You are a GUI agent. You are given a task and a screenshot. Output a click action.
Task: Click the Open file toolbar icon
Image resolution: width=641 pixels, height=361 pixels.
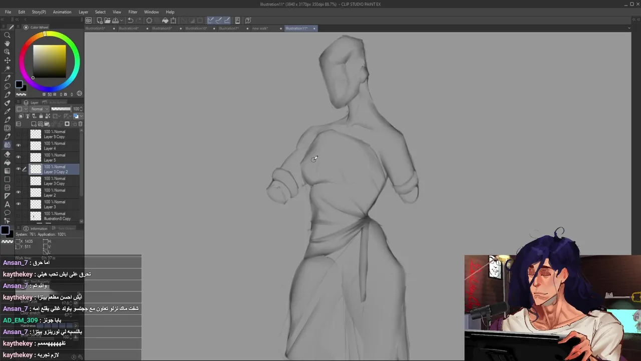coord(107,21)
